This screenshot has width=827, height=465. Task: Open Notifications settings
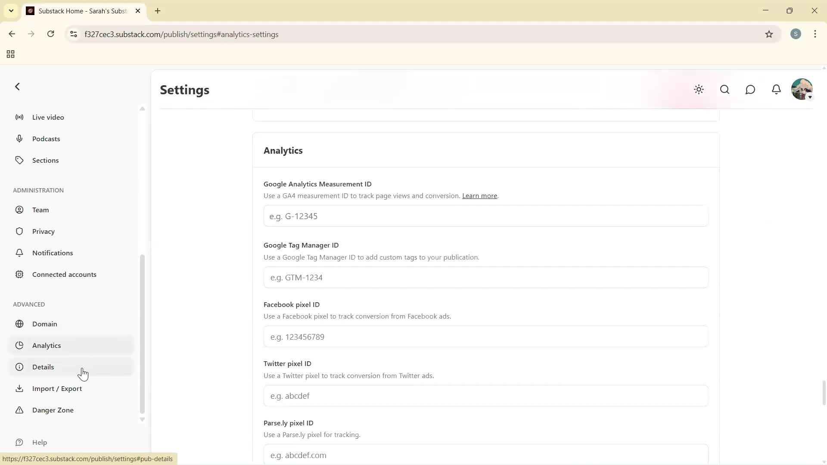(53, 253)
